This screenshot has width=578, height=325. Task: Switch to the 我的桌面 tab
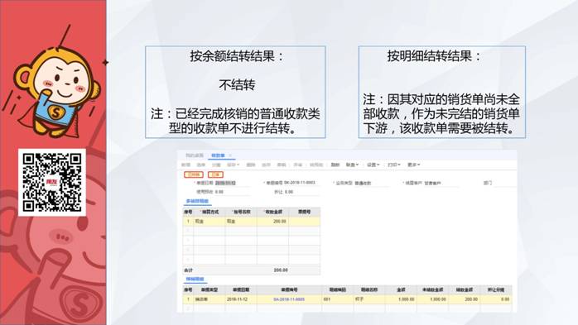pos(195,155)
